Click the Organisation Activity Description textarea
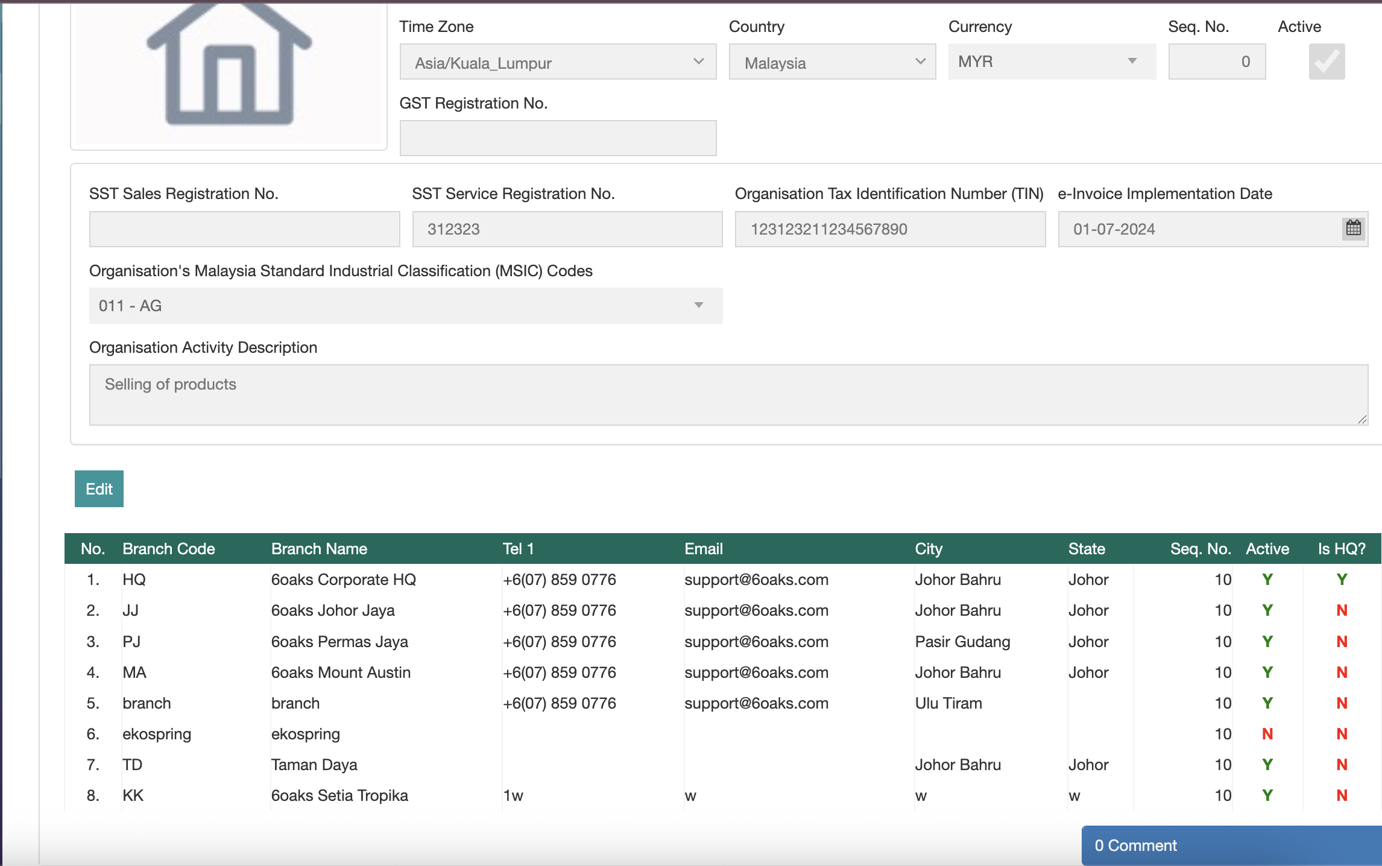1382x866 pixels. [728, 395]
